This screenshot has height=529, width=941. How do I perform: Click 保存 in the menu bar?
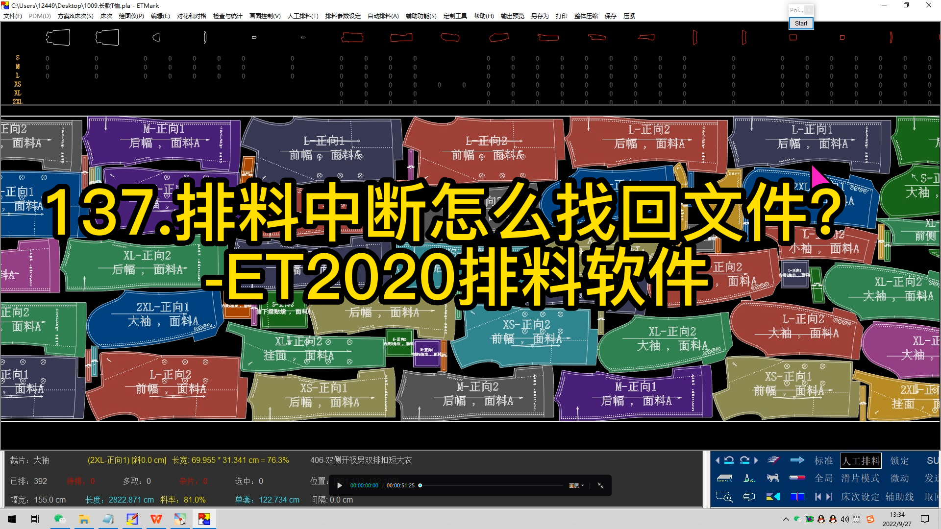click(x=611, y=16)
